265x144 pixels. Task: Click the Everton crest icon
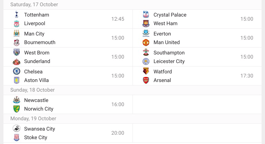146,34
